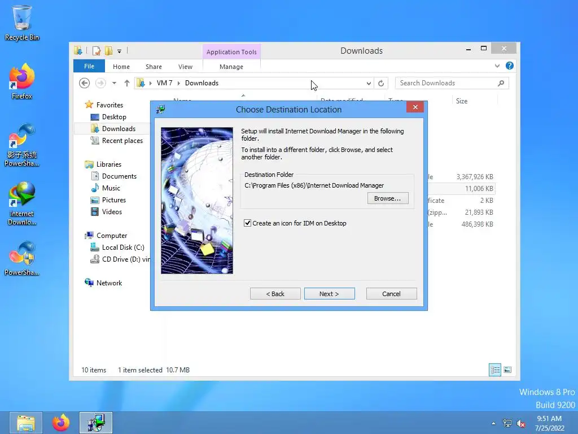Click Firefox icon in taskbar
The image size is (578, 434).
coord(61,423)
